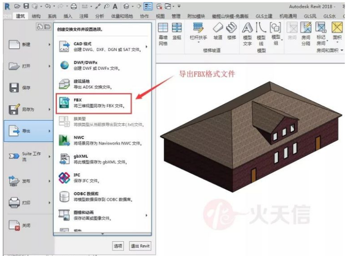Image resolution: width=348 pixels, height=256 pixels.
Task: Open the Manage (管理) ribbon tab
Action: point(176,16)
